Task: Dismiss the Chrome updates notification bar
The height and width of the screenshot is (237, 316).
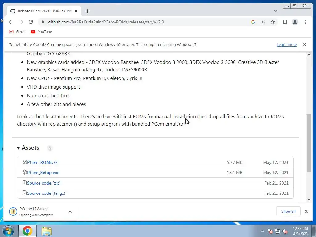Action: point(304,44)
